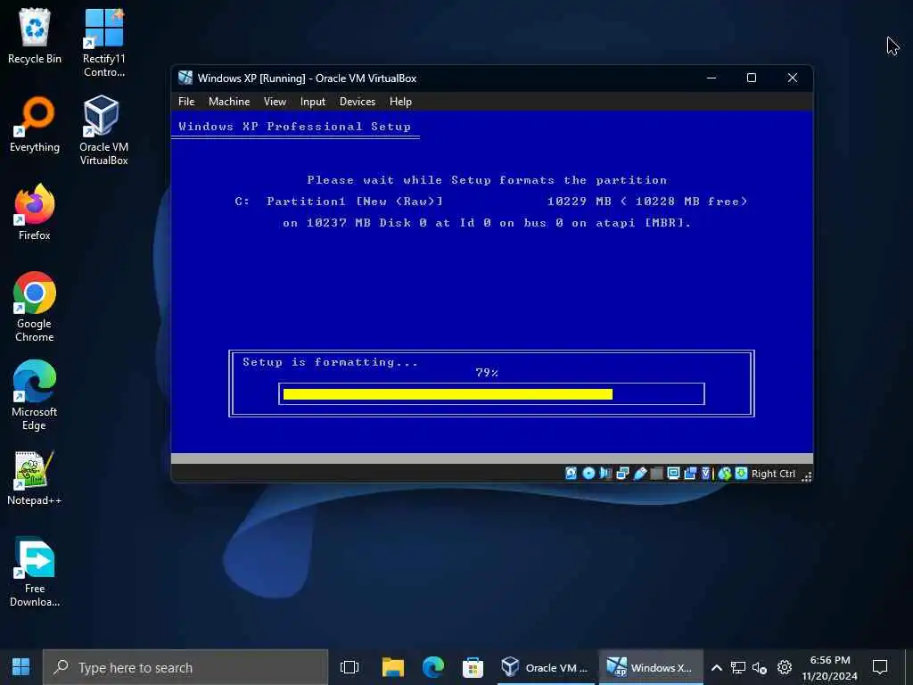913x685 pixels.
Task: Click the virtualization features V indicator
Action: tap(706, 474)
